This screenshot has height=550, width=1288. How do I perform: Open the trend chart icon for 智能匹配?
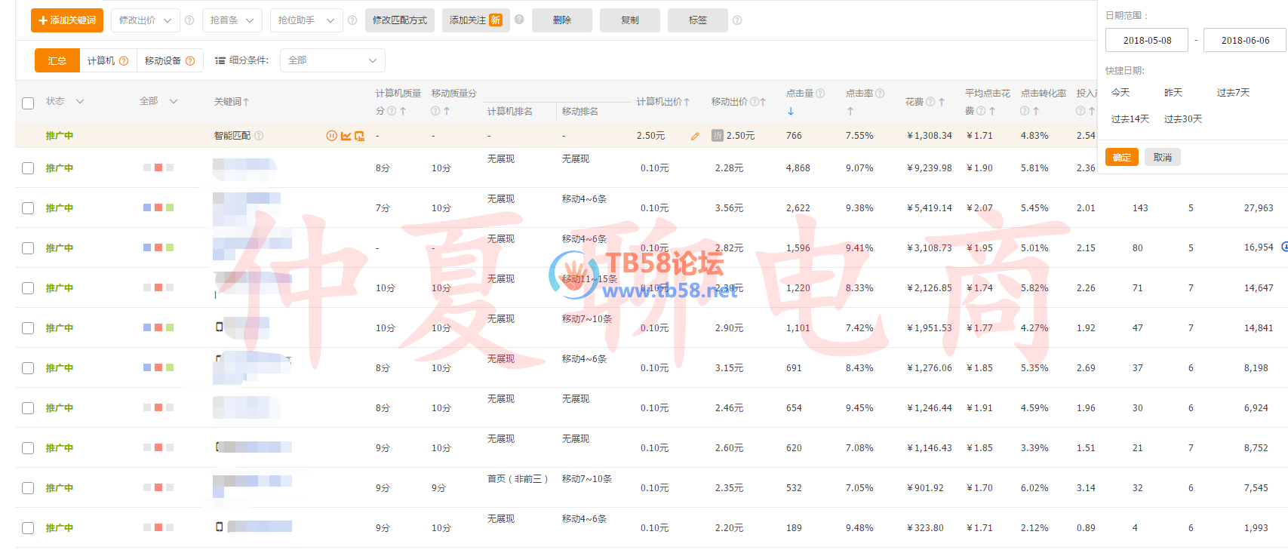(x=346, y=136)
